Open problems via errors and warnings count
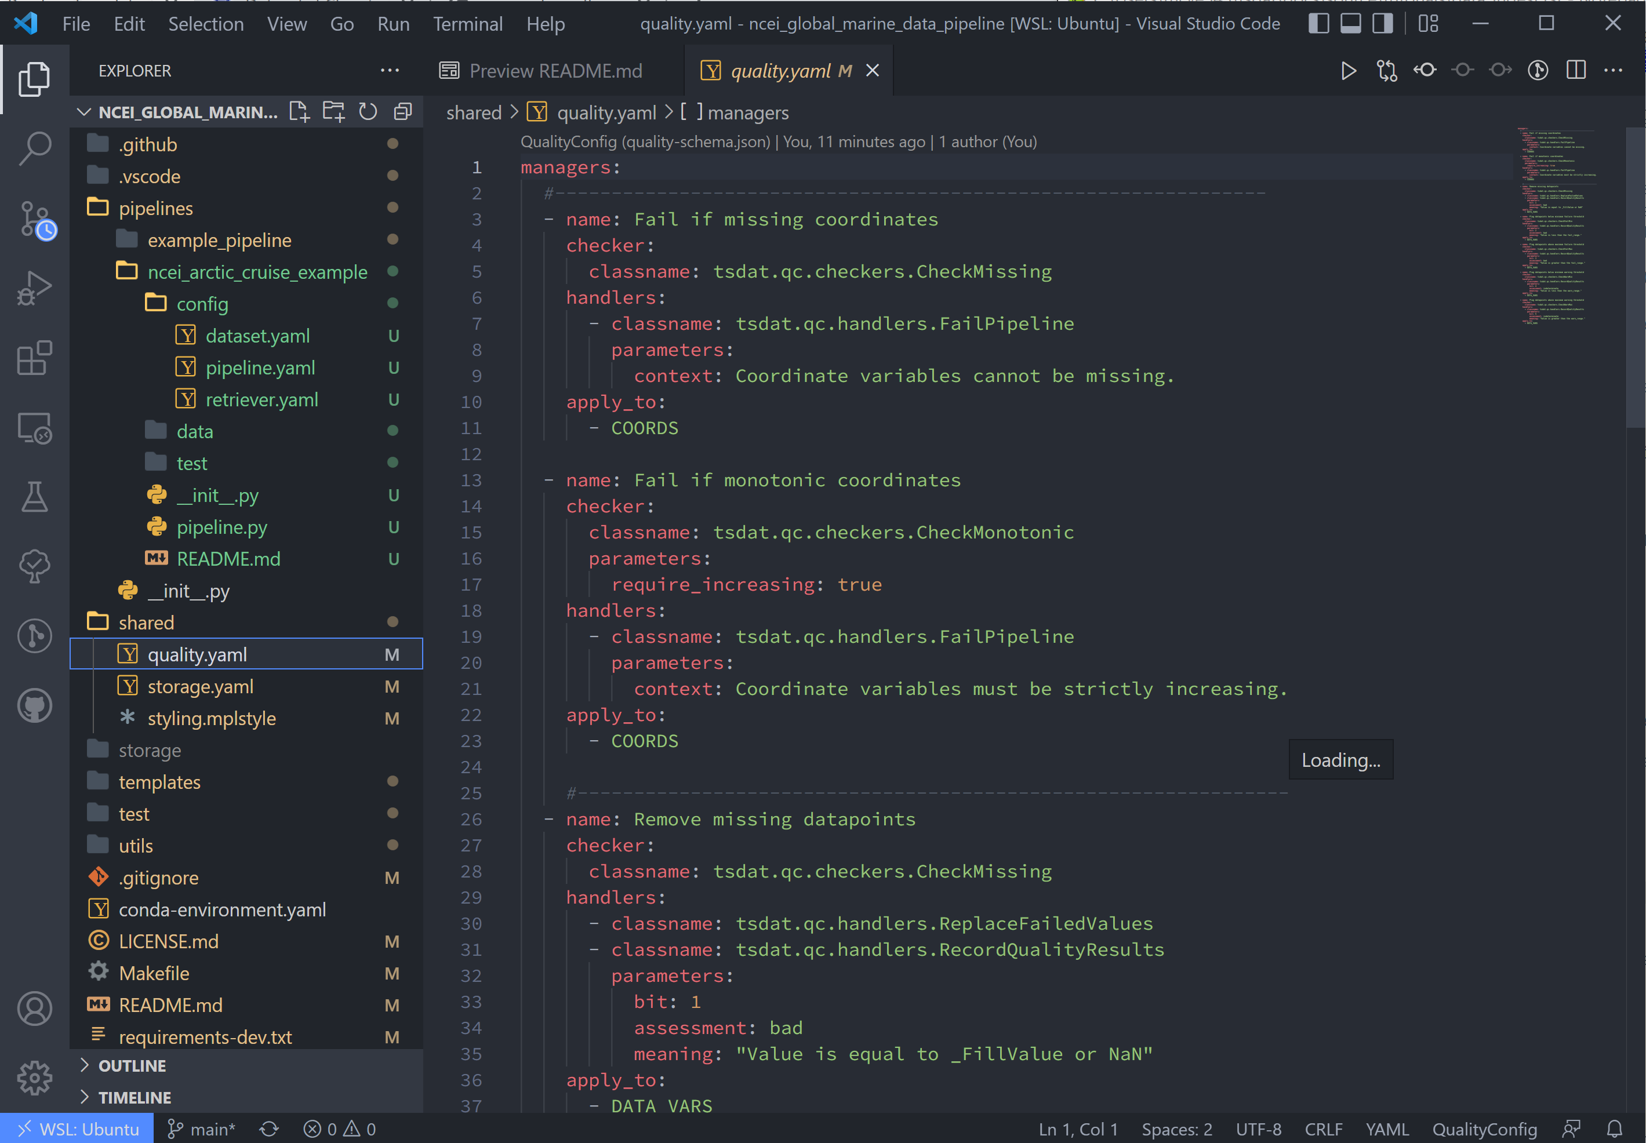 pos(340,1129)
